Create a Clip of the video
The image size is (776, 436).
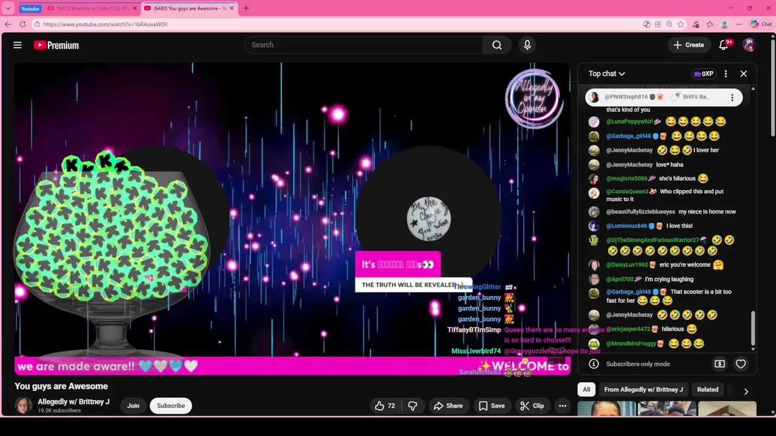[532, 406]
